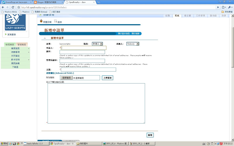Open 共同筆記 in the sidebar
The image size is (234, 146).
pos(16,56)
